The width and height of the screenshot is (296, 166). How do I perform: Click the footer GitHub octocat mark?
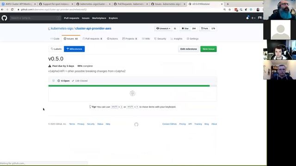136,125
